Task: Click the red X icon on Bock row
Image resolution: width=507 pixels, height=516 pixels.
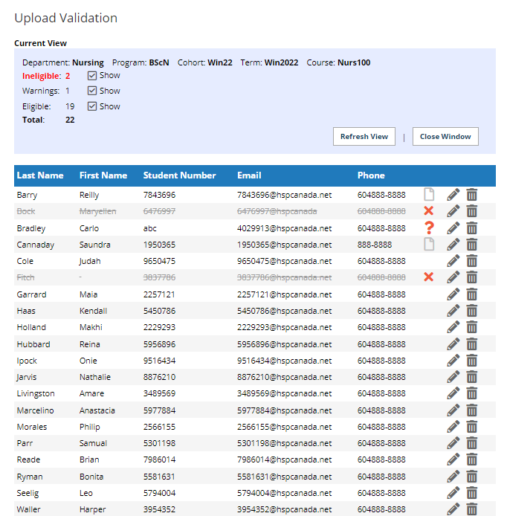Action: pyautogui.click(x=429, y=210)
